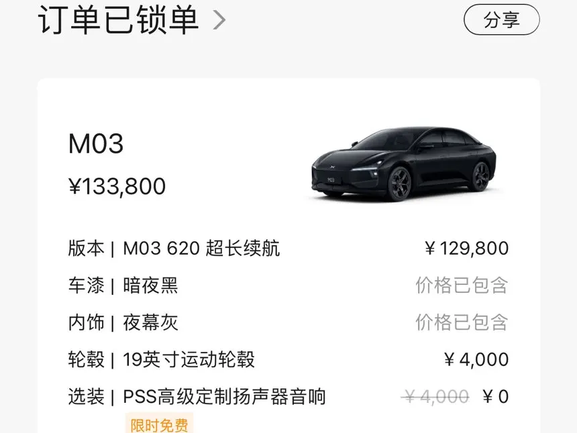
Task: Tap the ¥0 speaker option price
Action: 496,397
